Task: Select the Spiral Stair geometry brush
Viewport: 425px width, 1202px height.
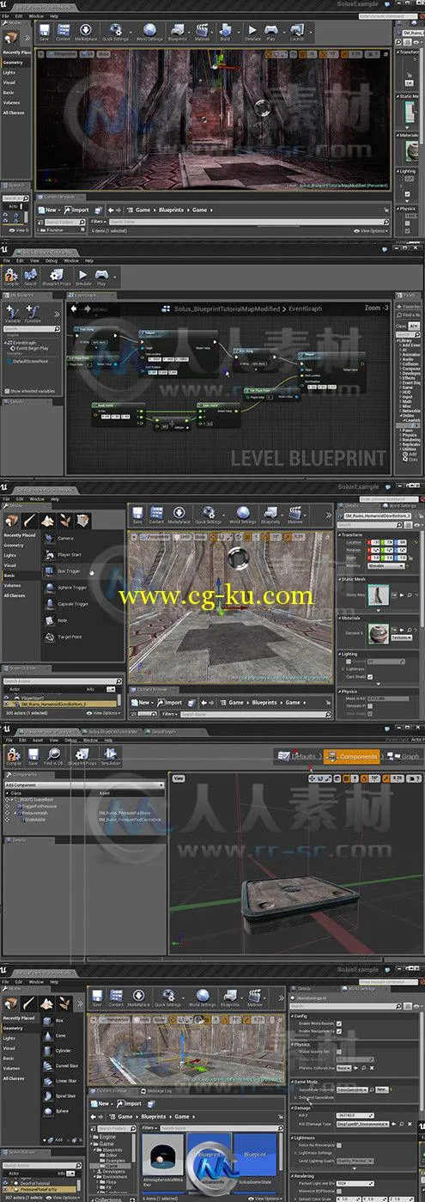Action: pyautogui.click(x=64, y=1096)
